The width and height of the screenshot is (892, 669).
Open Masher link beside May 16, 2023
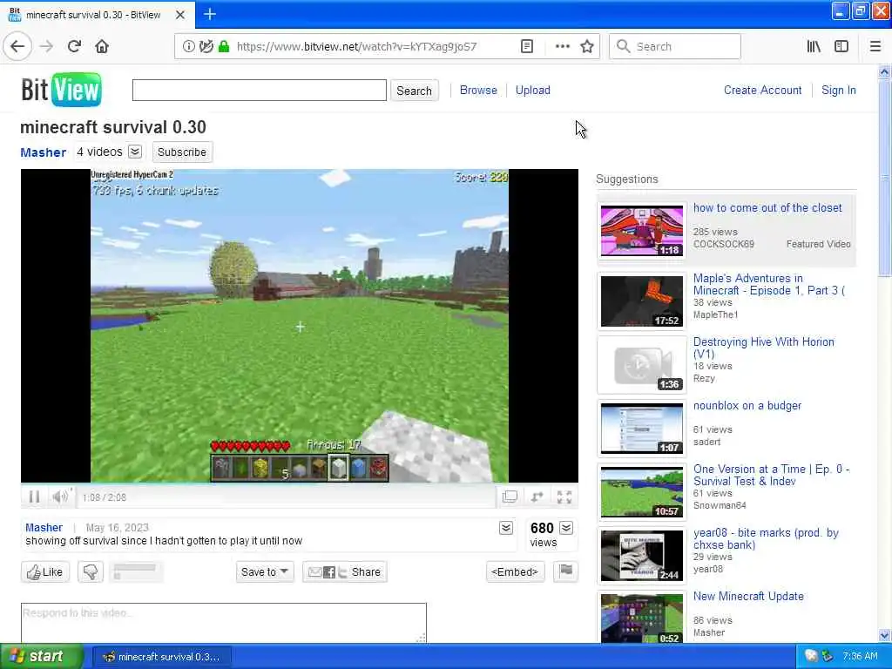(x=44, y=527)
